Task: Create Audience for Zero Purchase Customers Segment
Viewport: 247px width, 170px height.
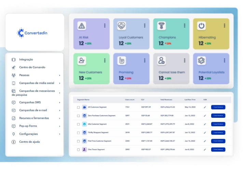Action: tap(218, 116)
